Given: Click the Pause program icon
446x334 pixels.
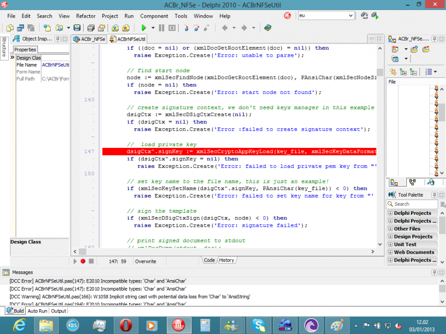Looking at the screenshot, I should tap(161, 28).
